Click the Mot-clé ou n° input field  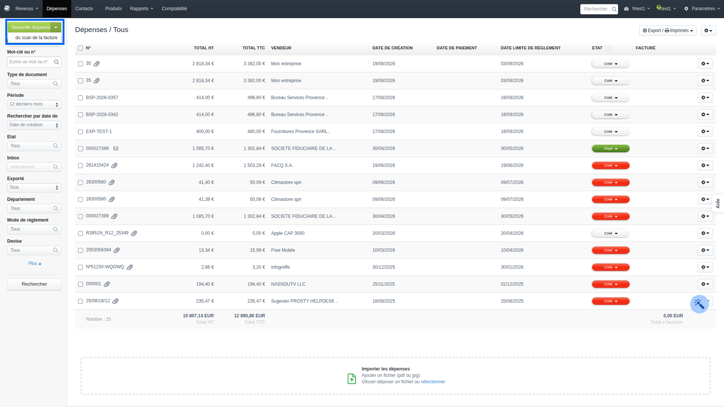tap(34, 62)
